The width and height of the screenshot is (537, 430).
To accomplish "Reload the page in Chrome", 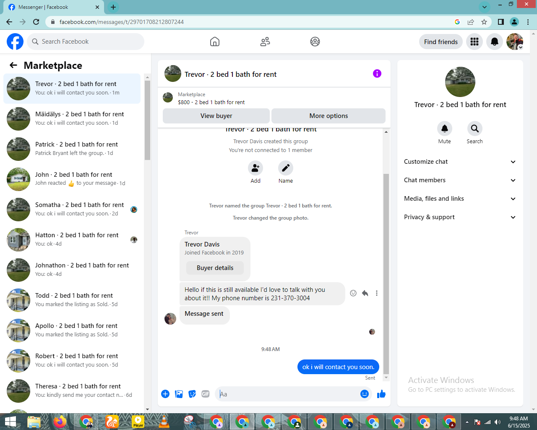I will coord(36,22).
